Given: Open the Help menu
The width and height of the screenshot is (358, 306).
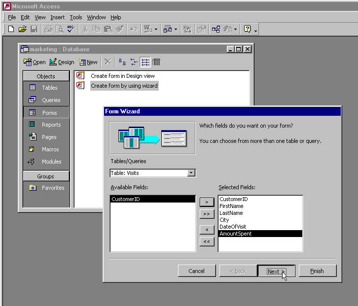Looking at the screenshot, I should (x=116, y=17).
